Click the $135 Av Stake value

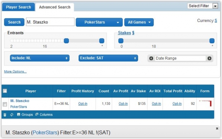[x=142, y=104]
